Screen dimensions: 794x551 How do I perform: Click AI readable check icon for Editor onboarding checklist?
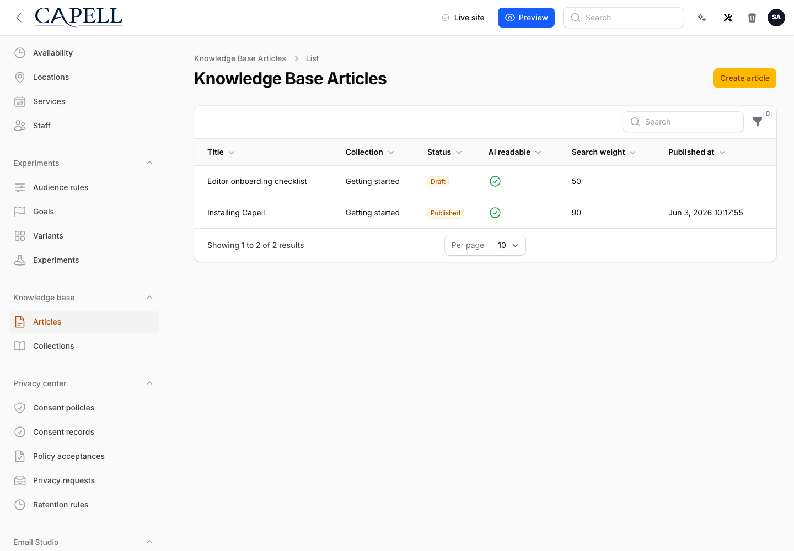[495, 181]
